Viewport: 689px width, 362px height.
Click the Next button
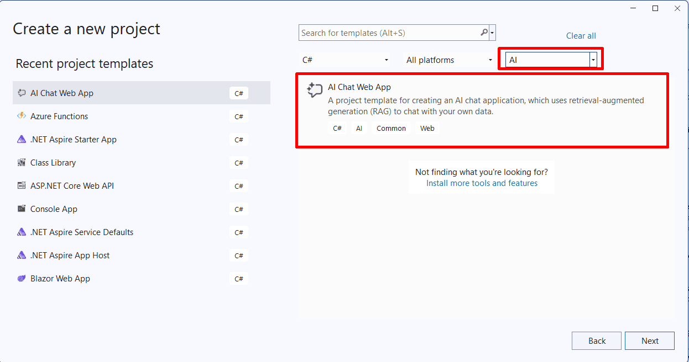click(650, 340)
